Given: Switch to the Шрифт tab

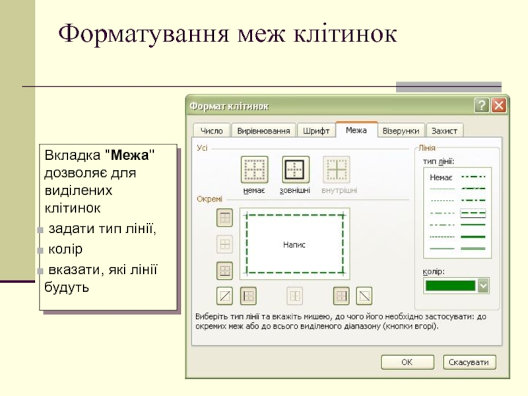Looking at the screenshot, I should click(316, 131).
